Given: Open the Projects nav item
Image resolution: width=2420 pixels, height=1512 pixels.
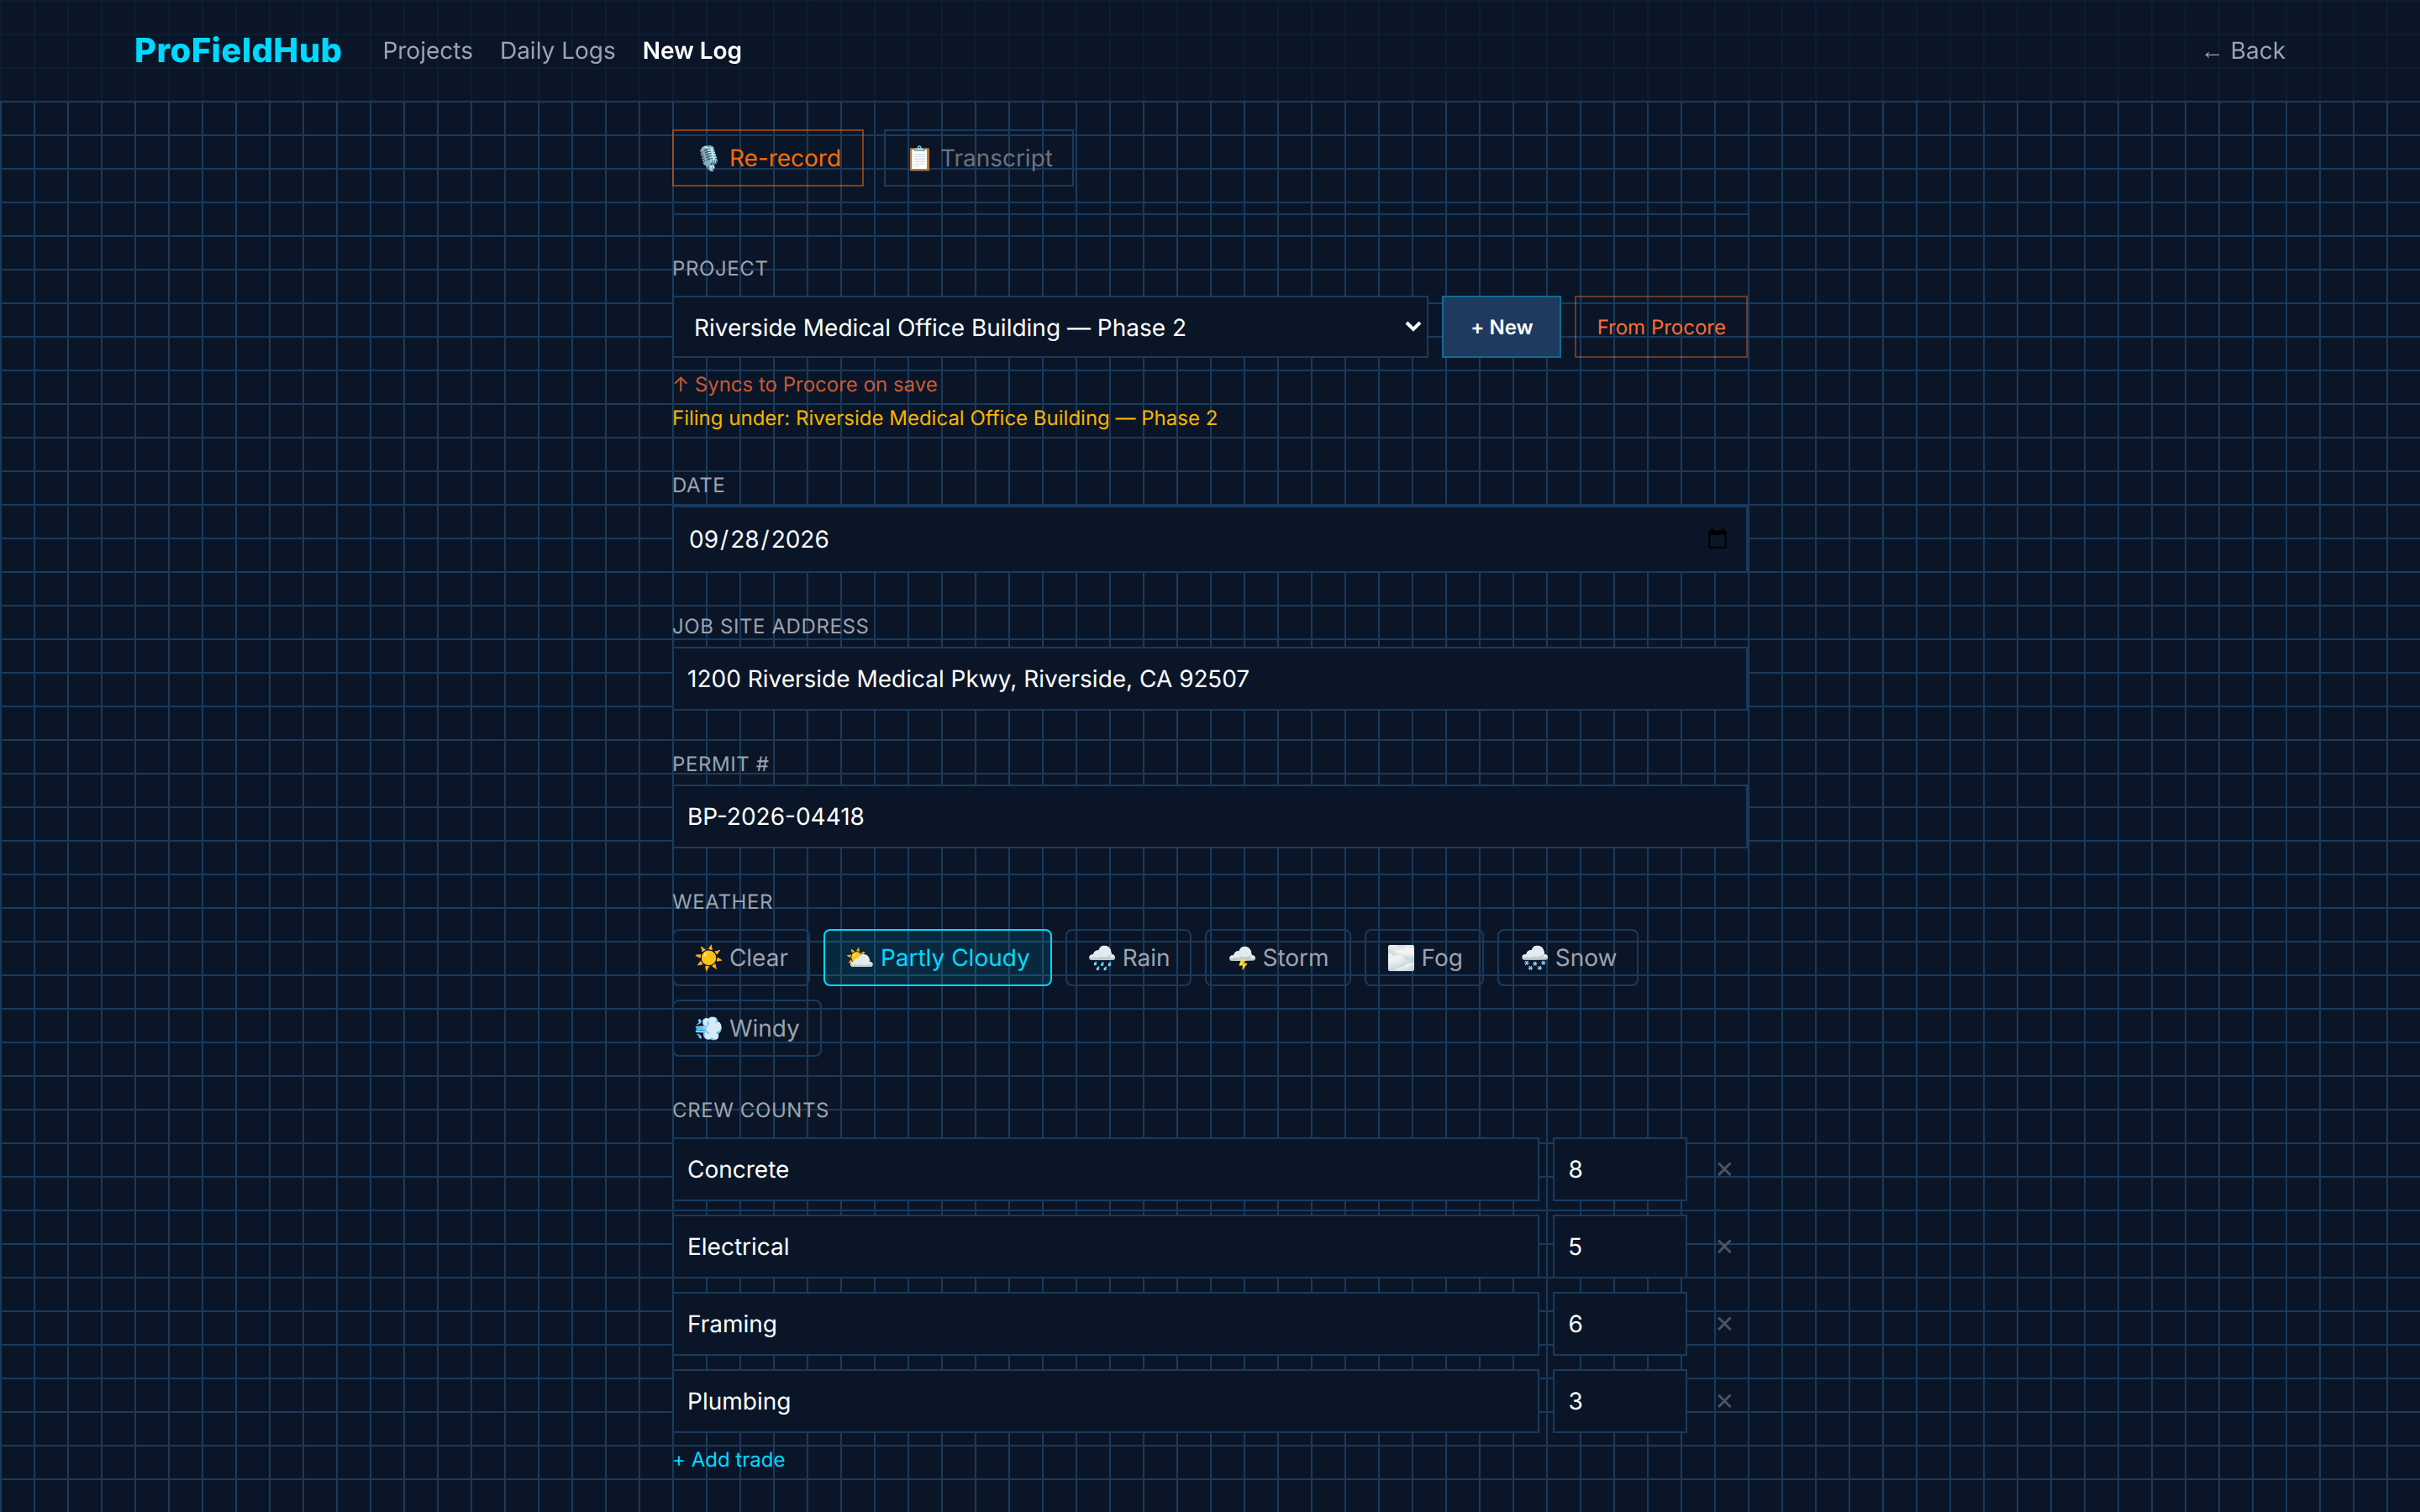Looking at the screenshot, I should pos(427,50).
